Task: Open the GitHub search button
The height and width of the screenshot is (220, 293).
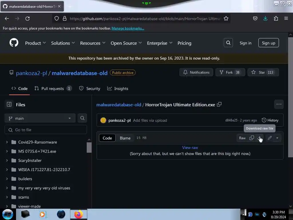Action: (228, 43)
